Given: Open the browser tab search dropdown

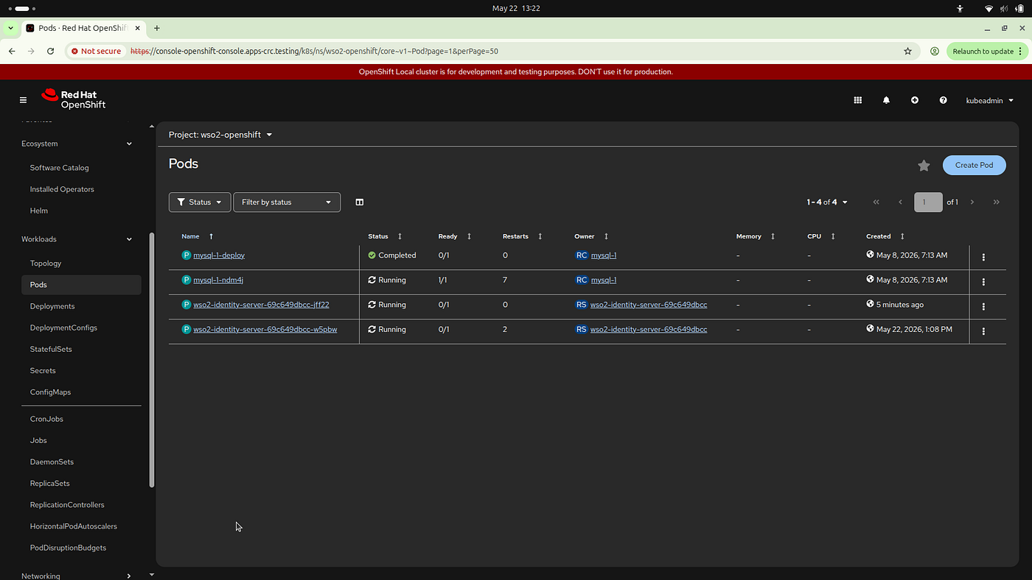Looking at the screenshot, I should pos(10,28).
